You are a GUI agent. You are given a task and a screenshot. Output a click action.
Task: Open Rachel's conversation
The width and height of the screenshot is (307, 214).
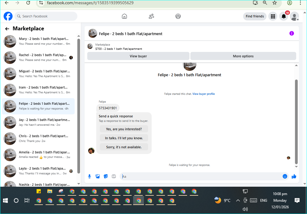coord(38,58)
